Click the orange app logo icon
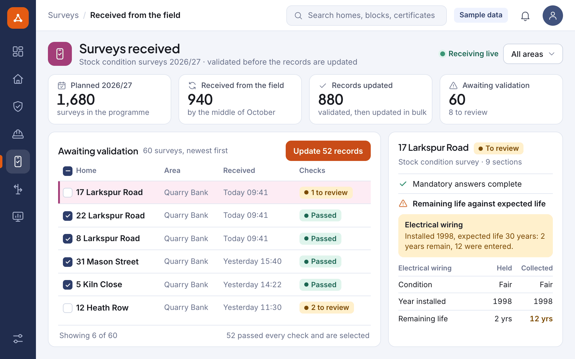The height and width of the screenshot is (359, 575). pos(18,18)
